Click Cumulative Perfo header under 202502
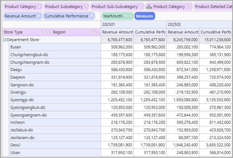The image size is (233, 158). [x=215, y=32]
